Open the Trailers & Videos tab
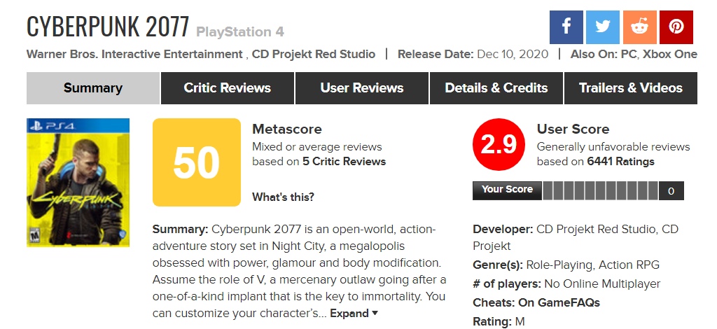 630,88
